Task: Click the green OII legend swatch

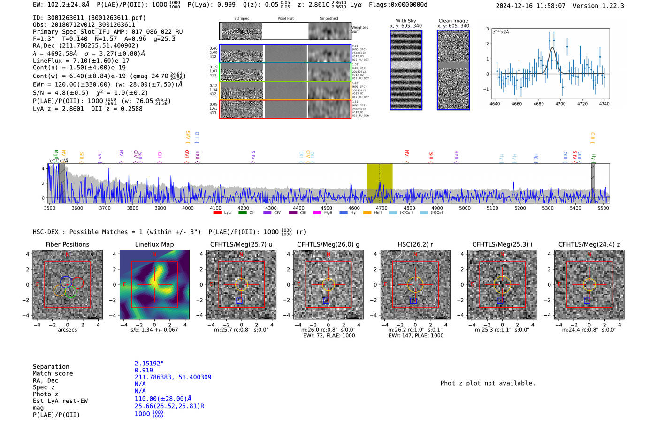Action: pyautogui.click(x=242, y=212)
